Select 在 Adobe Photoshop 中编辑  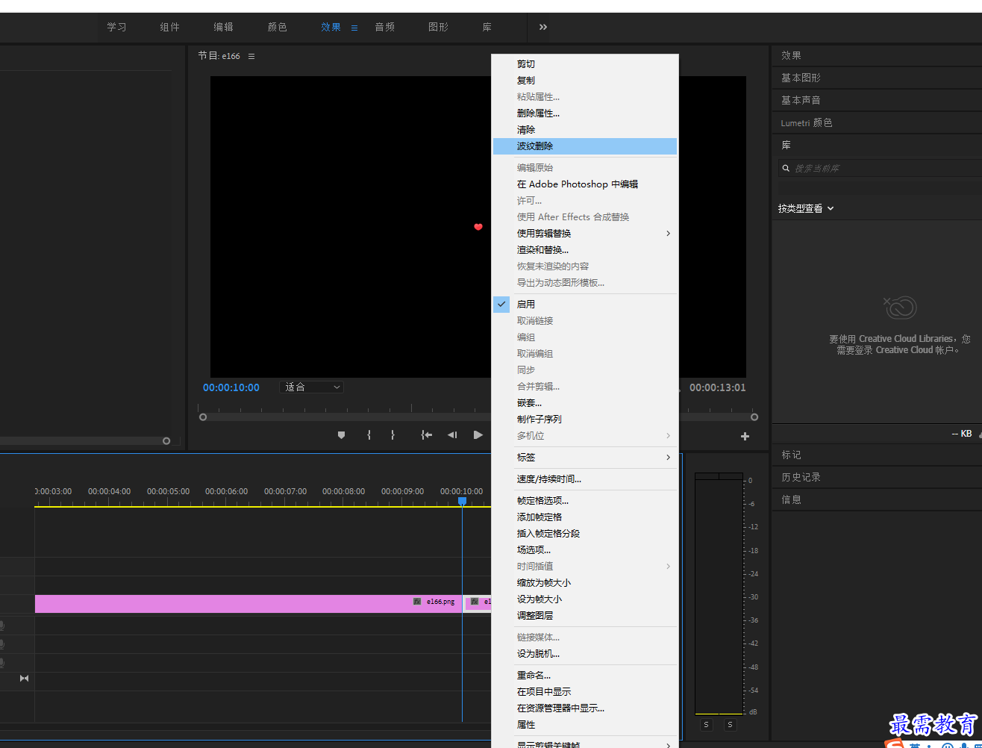click(585, 184)
